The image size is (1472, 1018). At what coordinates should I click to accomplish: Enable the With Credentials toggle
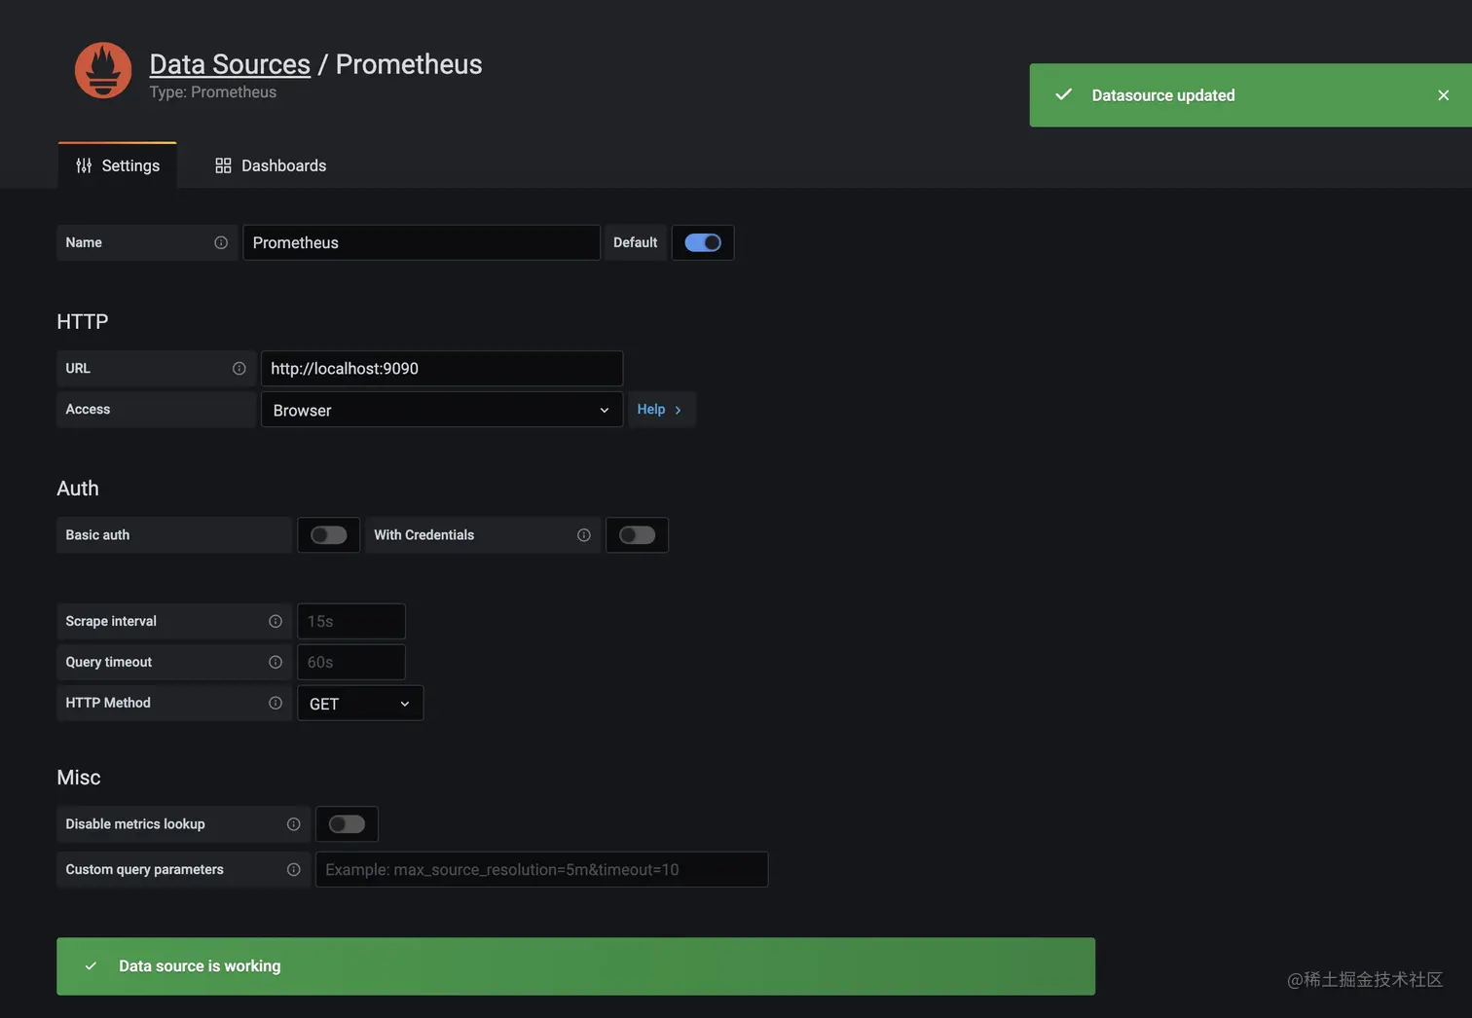637,535
